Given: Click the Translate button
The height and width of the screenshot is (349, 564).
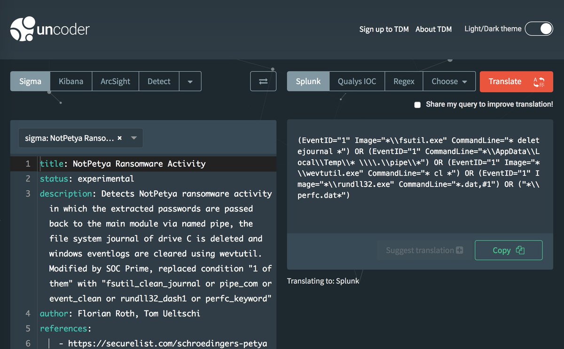Looking at the screenshot, I should [516, 81].
